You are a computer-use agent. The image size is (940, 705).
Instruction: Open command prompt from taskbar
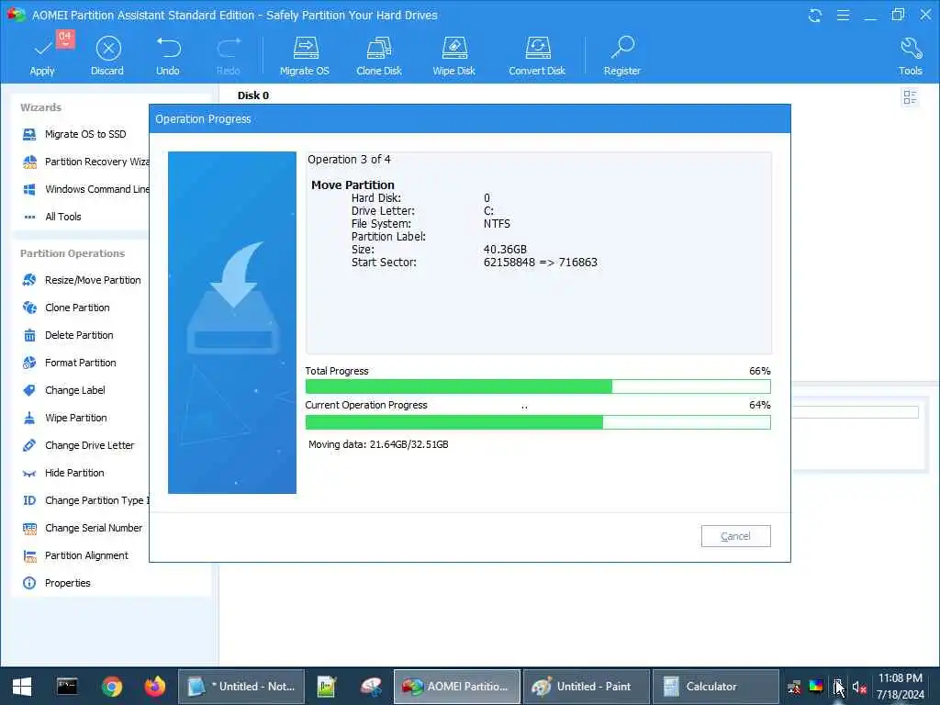(x=66, y=687)
